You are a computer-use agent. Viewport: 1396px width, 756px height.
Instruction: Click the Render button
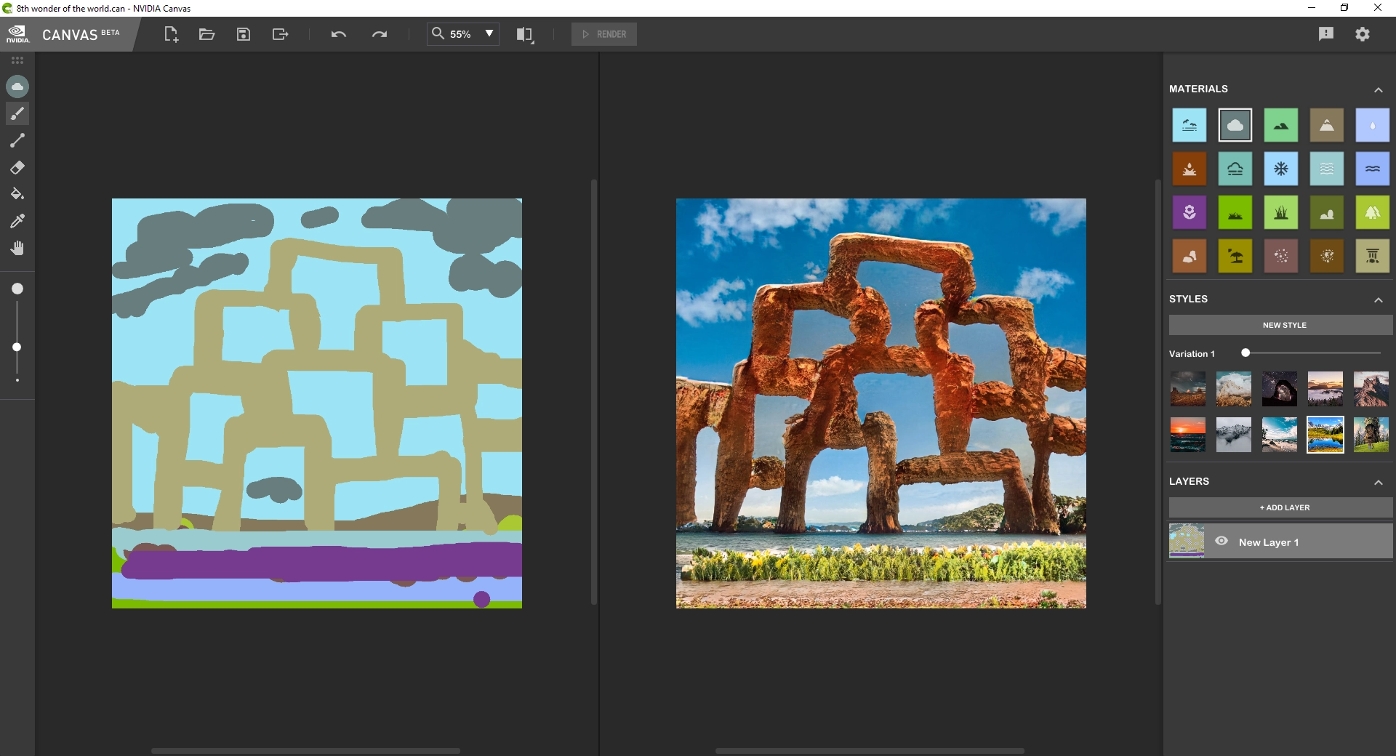604,34
